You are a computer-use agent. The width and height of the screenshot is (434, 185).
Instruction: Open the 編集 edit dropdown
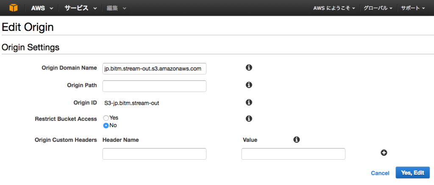tap(116, 8)
